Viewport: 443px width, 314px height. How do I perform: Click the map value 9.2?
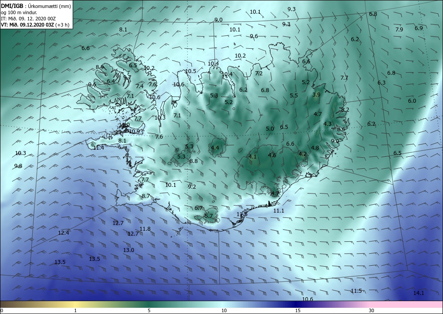192,186
